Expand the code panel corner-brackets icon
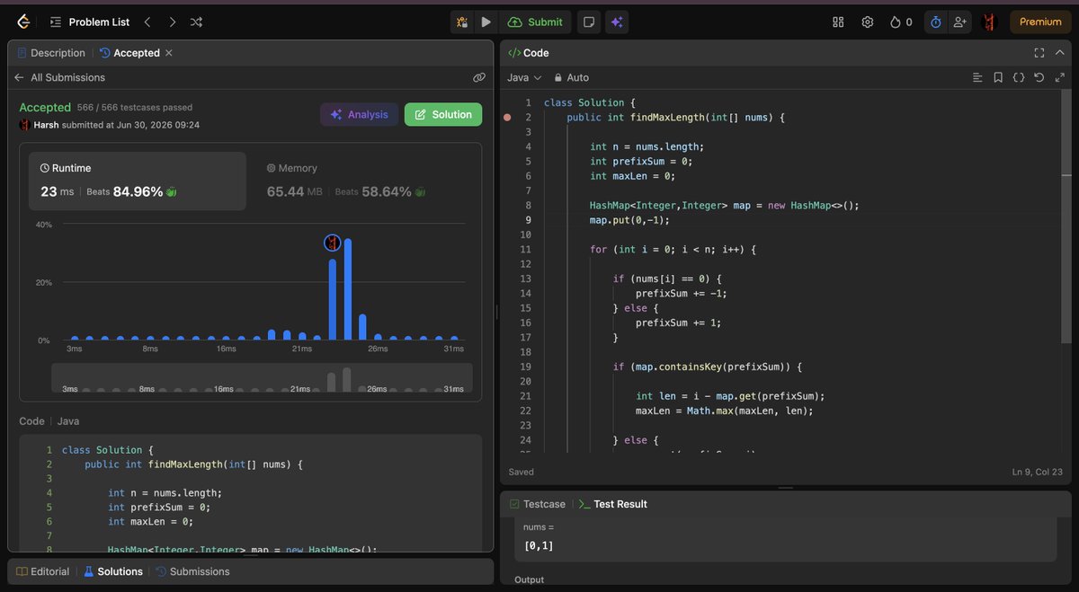The image size is (1079, 592). [x=1039, y=53]
